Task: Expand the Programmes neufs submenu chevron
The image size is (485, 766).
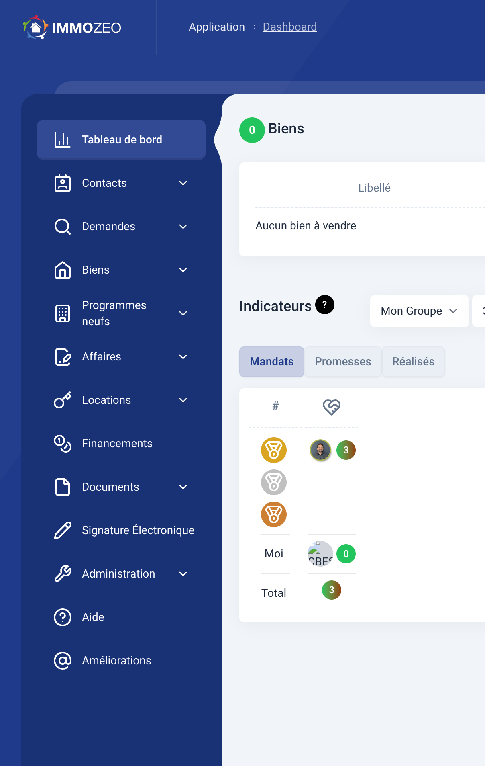Action: (x=183, y=313)
